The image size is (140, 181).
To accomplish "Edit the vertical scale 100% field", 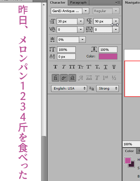I will click(66, 49).
